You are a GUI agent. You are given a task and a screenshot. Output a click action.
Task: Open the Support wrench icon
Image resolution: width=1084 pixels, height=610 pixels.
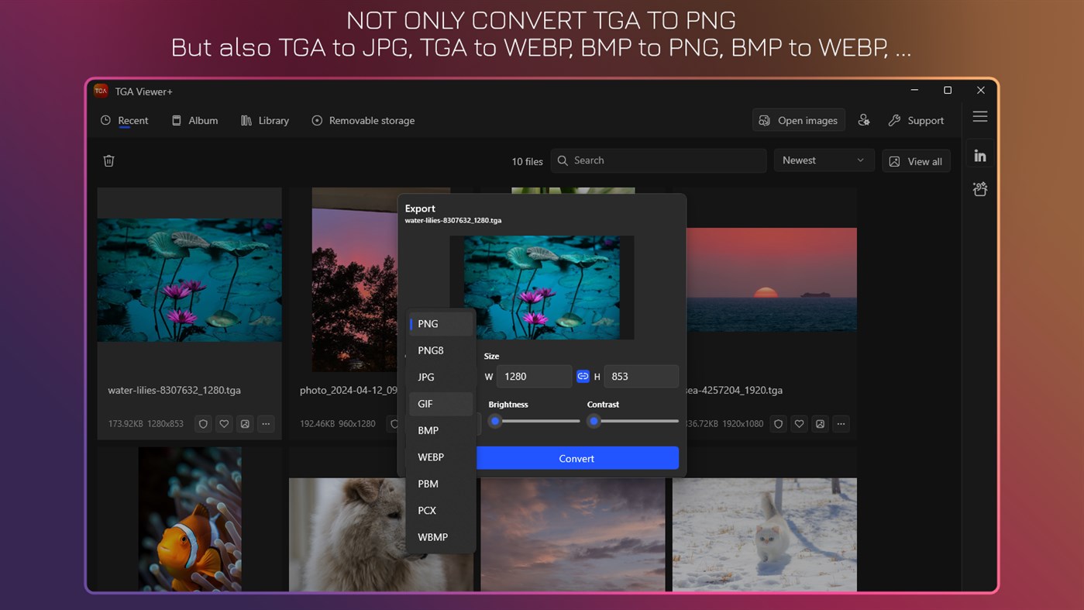coord(916,120)
